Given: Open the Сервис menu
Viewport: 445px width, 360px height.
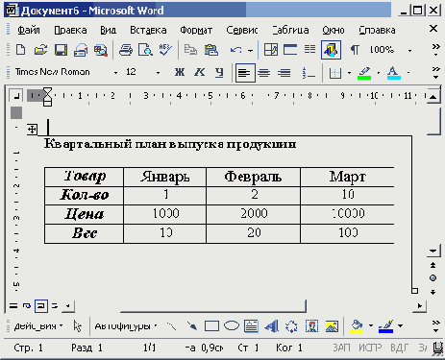Looking at the screenshot, I should click(x=242, y=30).
